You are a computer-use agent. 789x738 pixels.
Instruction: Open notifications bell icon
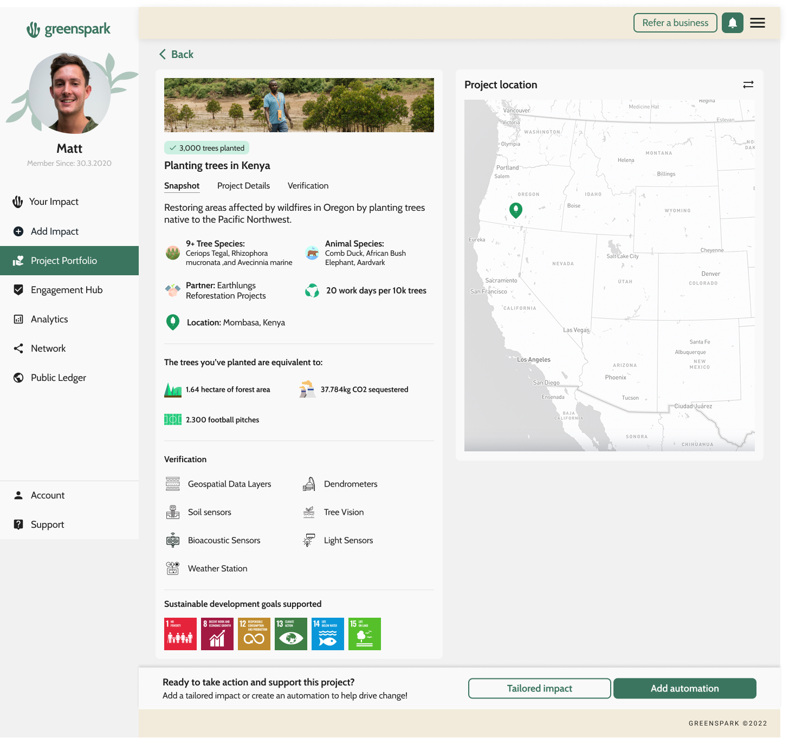point(732,23)
